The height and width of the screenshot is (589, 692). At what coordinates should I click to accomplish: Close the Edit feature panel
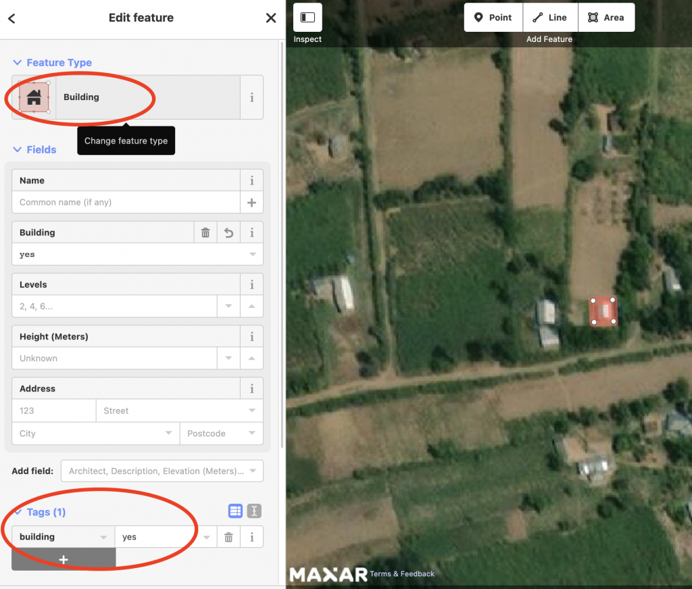(271, 18)
